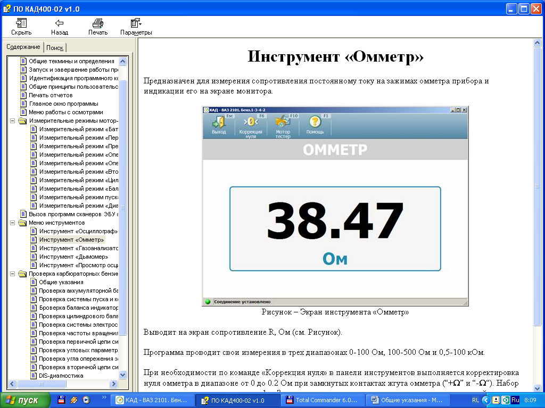Go back with the Назад arrow icon

coord(60,23)
